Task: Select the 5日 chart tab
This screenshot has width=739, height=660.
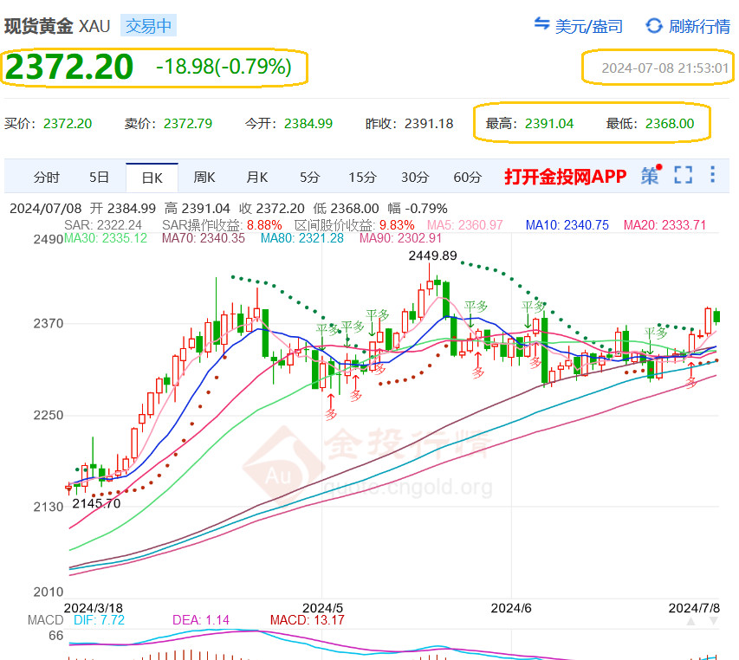Action: (x=100, y=177)
